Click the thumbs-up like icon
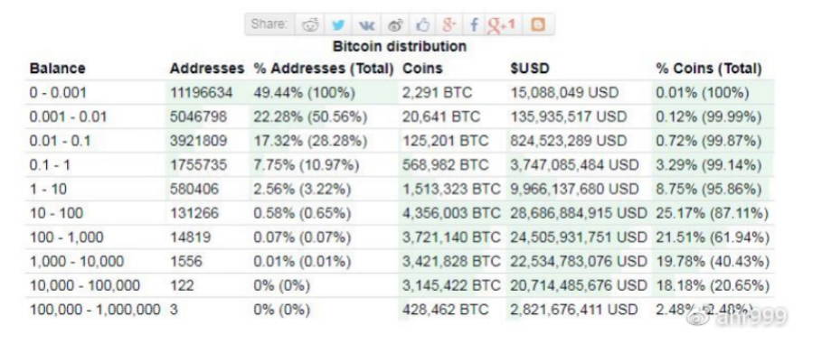822x344 pixels. 422,24
